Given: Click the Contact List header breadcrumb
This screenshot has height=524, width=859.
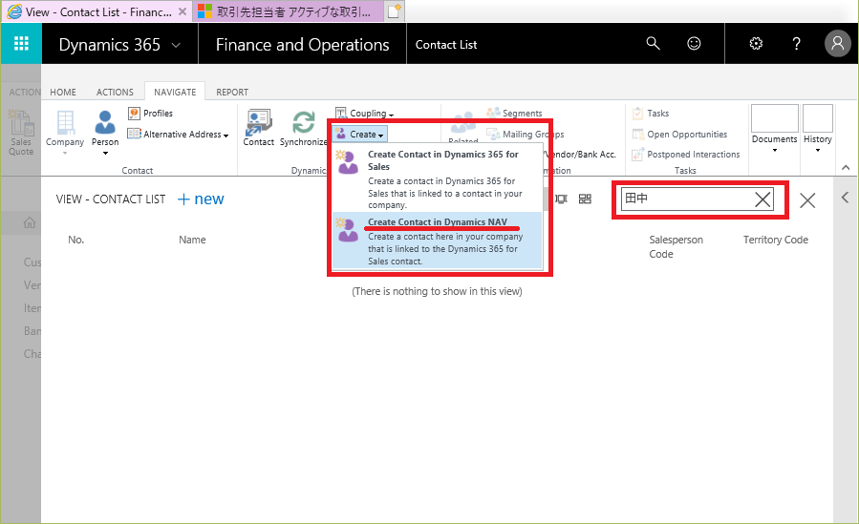Looking at the screenshot, I should pos(446,45).
